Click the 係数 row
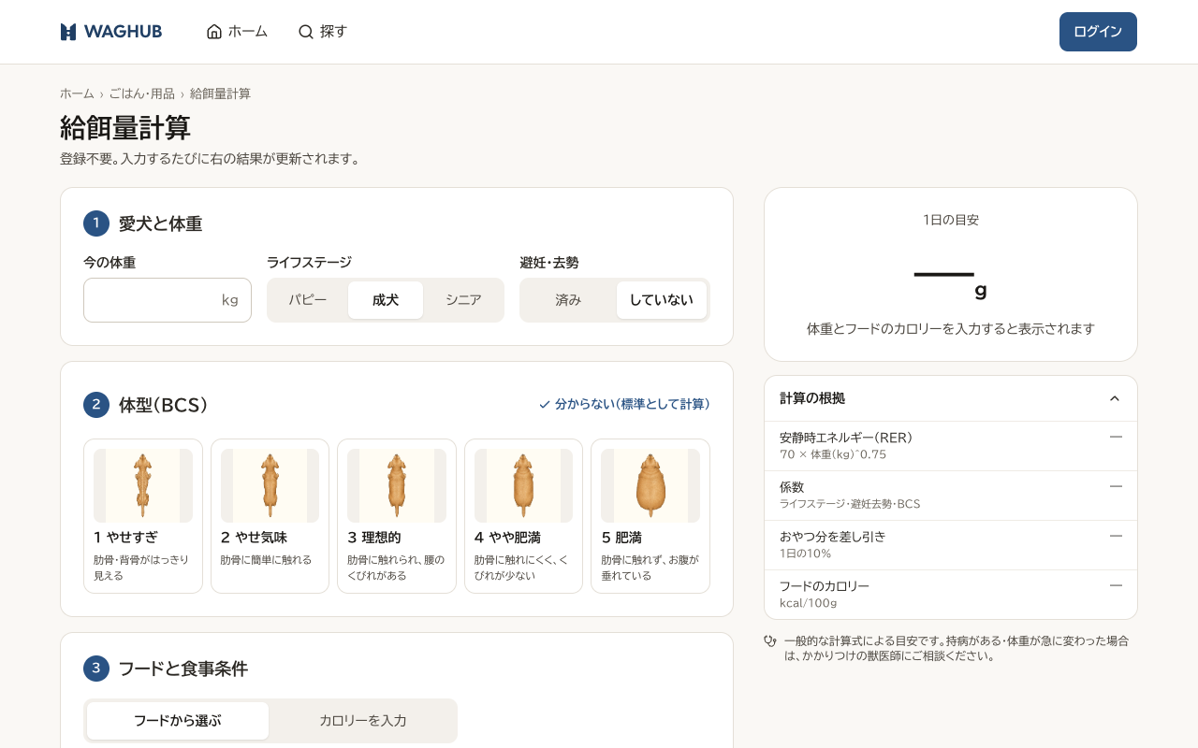Image resolution: width=1198 pixels, height=748 pixels. click(x=951, y=496)
